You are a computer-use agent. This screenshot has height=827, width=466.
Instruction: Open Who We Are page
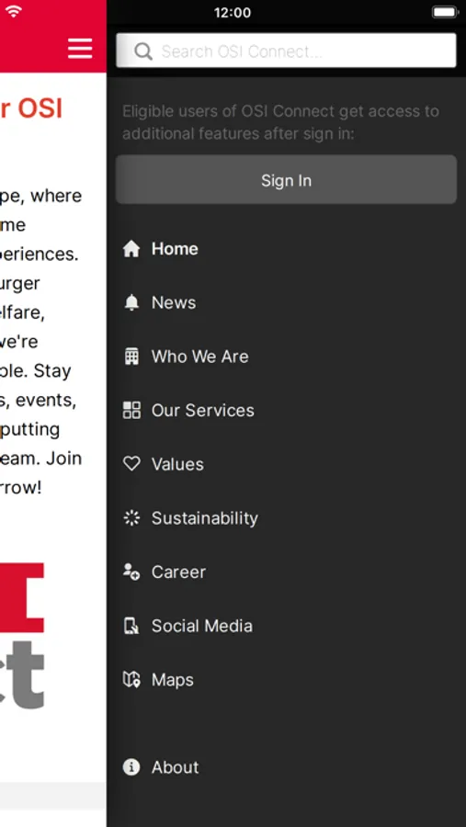(x=200, y=356)
